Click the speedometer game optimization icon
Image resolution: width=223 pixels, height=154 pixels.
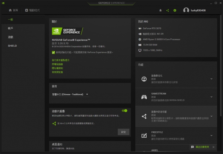click(x=144, y=79)
